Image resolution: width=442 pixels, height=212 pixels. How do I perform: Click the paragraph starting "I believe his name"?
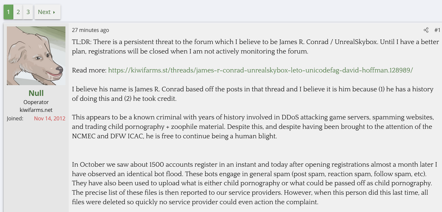pyautogui.click(x=252, y=94)
